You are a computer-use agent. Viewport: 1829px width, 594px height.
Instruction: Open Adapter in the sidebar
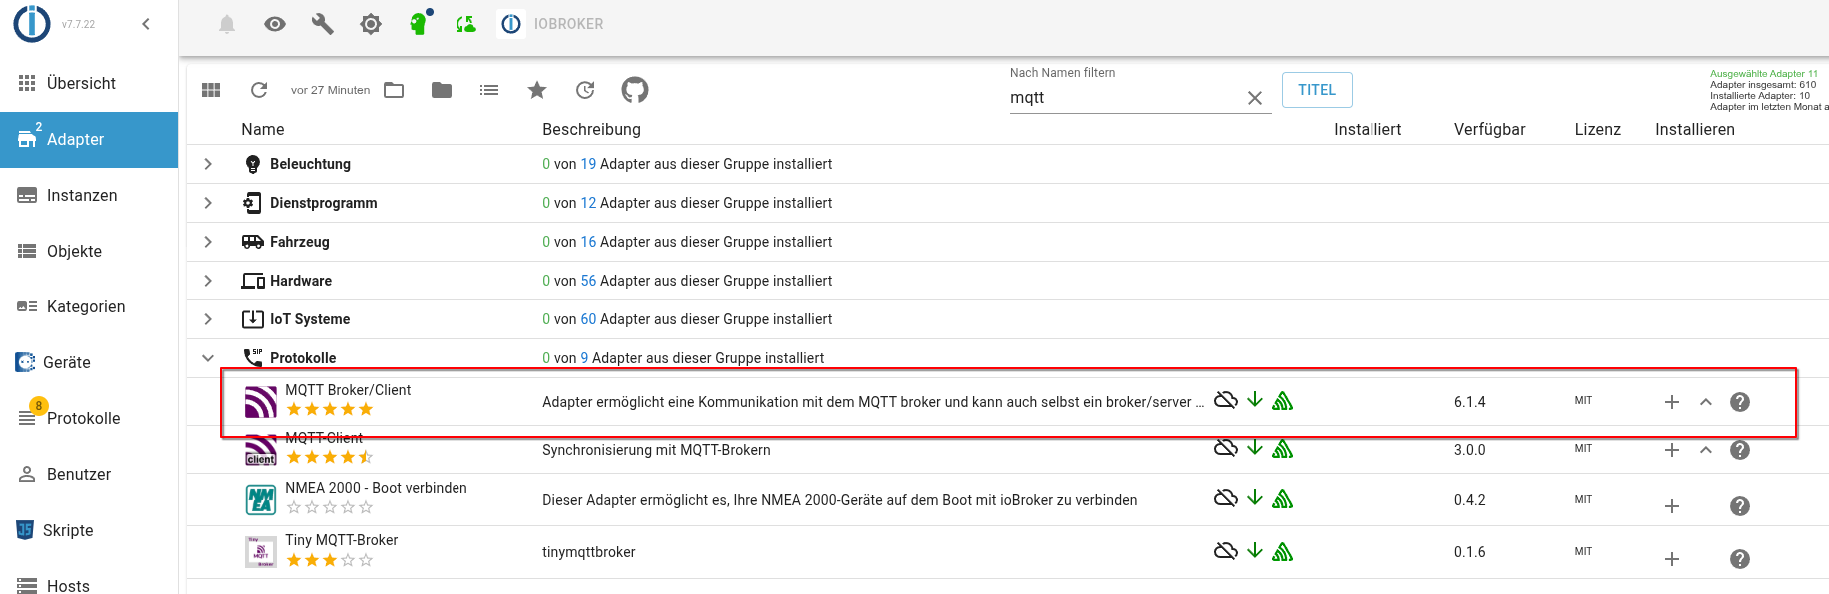[x=89, y=139]
